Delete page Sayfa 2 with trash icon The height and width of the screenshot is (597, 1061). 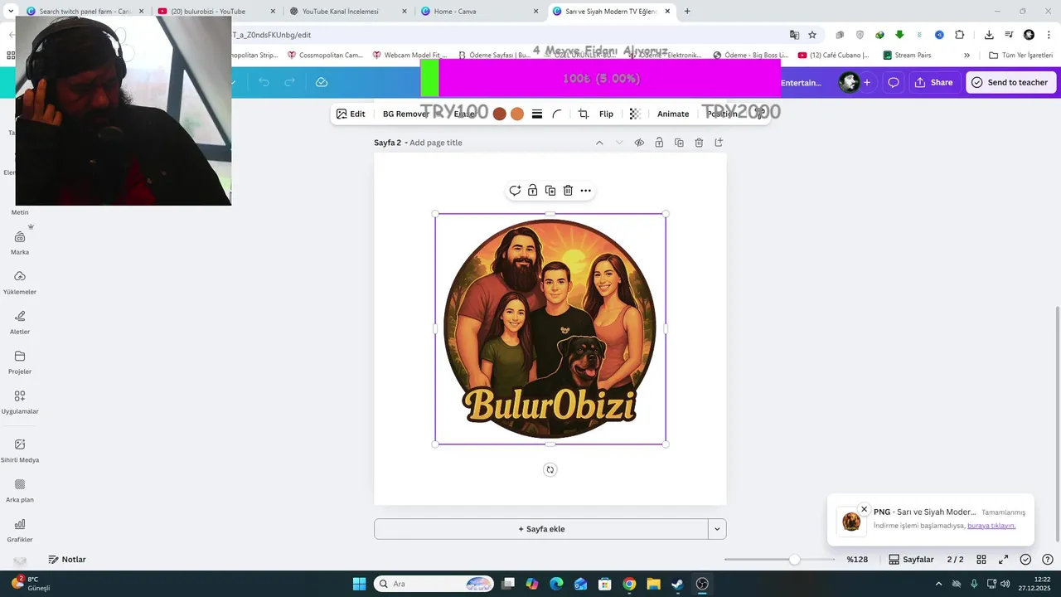coord(699,143)
